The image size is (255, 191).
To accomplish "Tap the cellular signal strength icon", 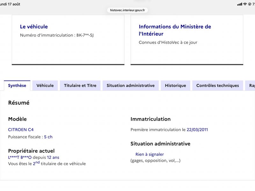I will [240, 4].
